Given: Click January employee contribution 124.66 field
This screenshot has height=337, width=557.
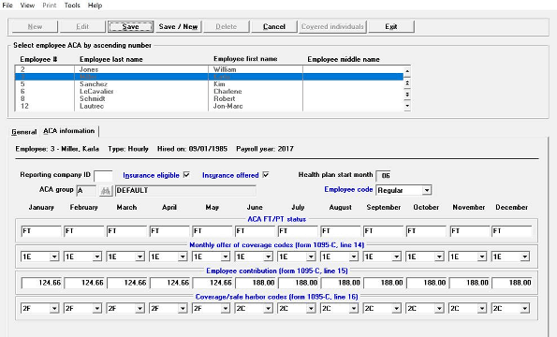Looking at the screenshot, I should click(x=41, y=283).
